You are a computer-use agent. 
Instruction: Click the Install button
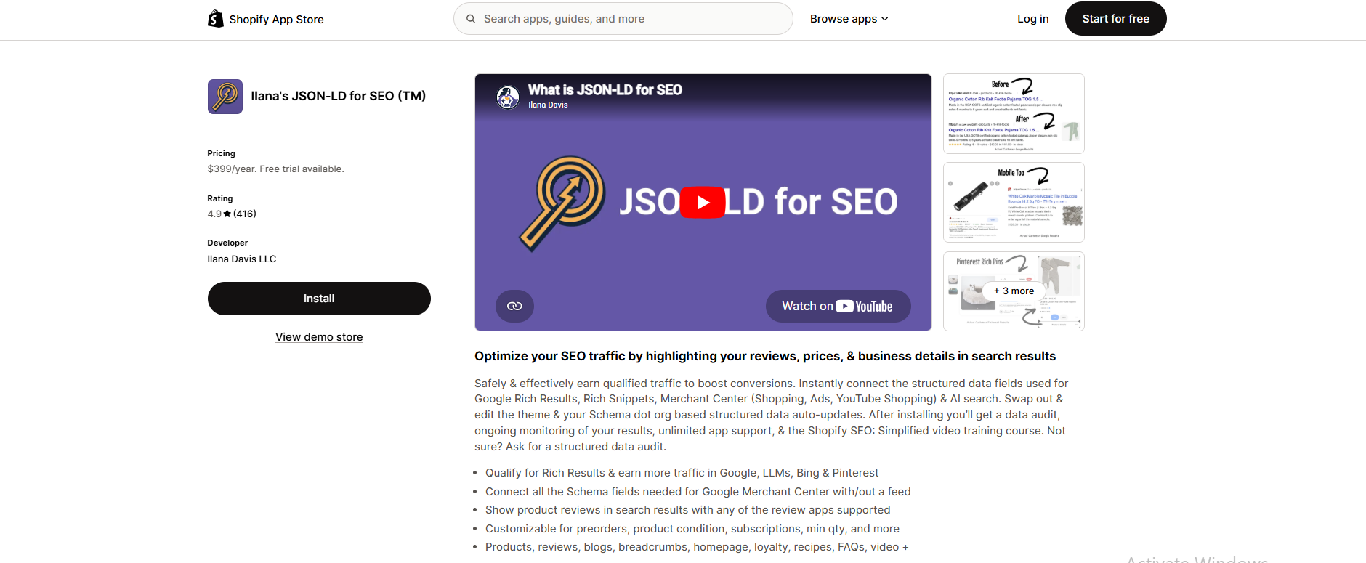(x=319, y=299)
